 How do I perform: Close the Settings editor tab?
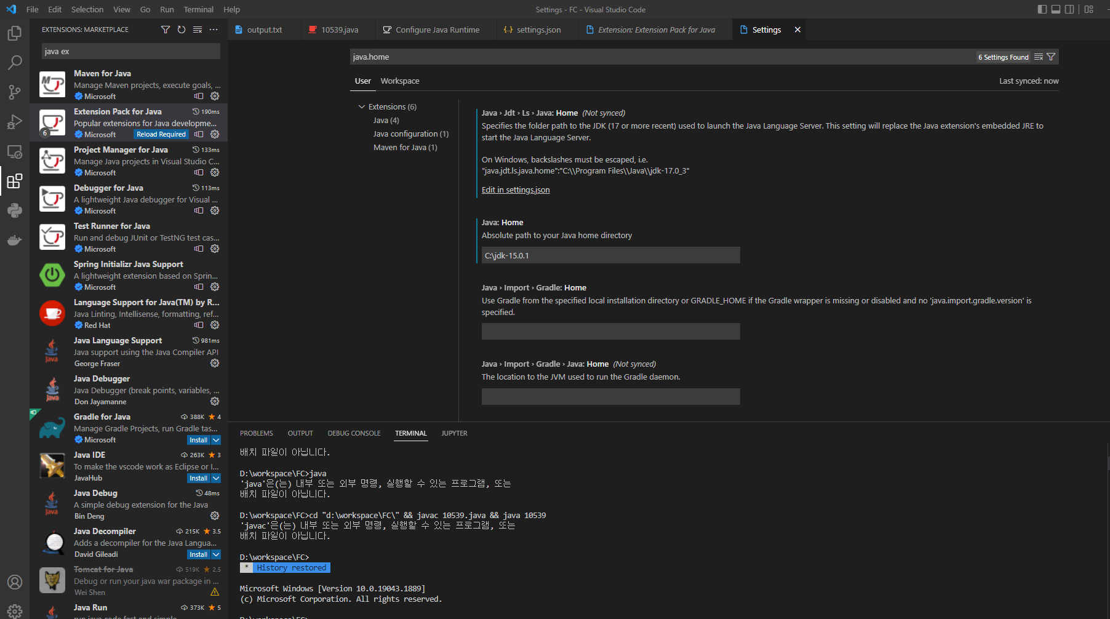(797, 30)
